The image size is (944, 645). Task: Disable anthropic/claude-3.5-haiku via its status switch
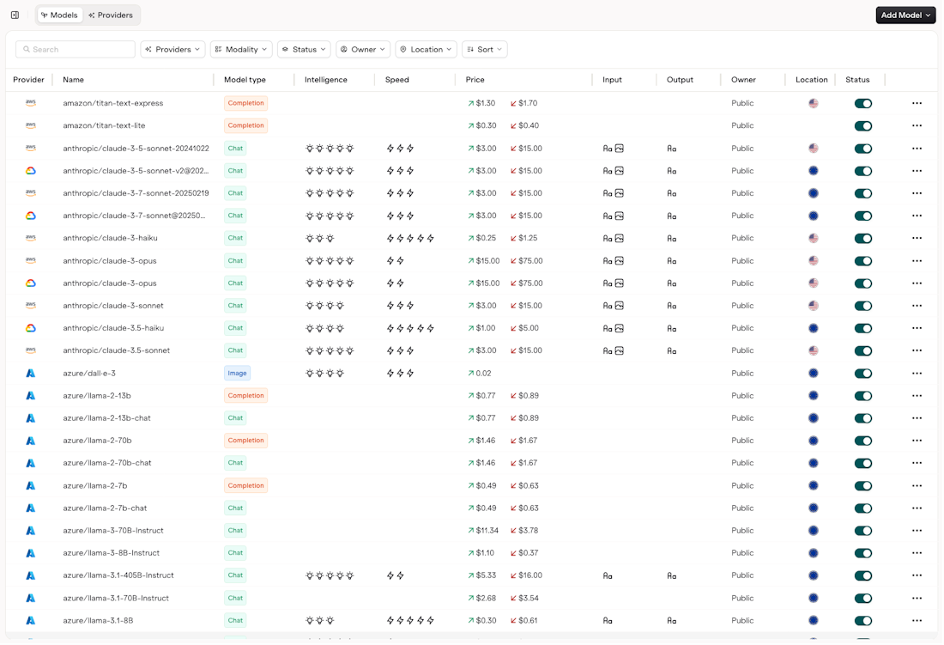863,328
